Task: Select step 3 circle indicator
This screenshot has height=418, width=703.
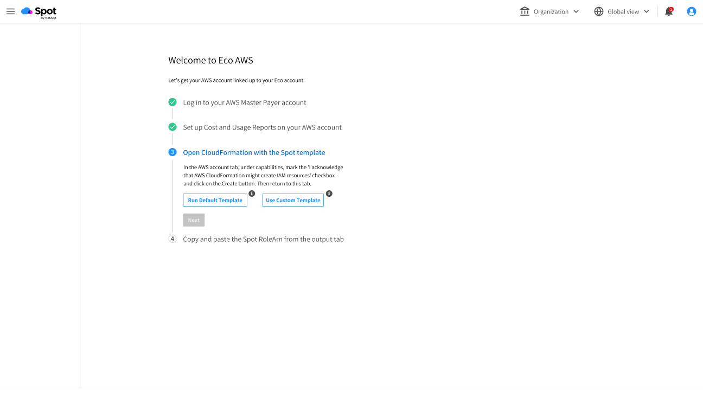Action: pos(172,152)
